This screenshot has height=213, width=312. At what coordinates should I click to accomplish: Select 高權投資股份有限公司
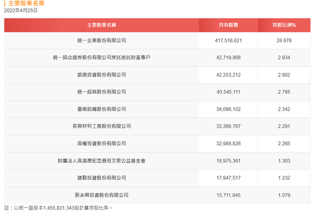pos(102,144)
